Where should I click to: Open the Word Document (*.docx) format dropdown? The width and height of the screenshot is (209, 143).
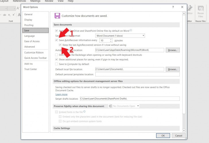pyautogui.click(x=120, y=36)
